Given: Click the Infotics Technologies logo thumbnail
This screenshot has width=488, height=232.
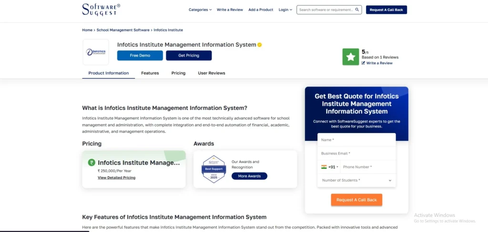Looking at the screenshot, I should click(x=96, y=52).
